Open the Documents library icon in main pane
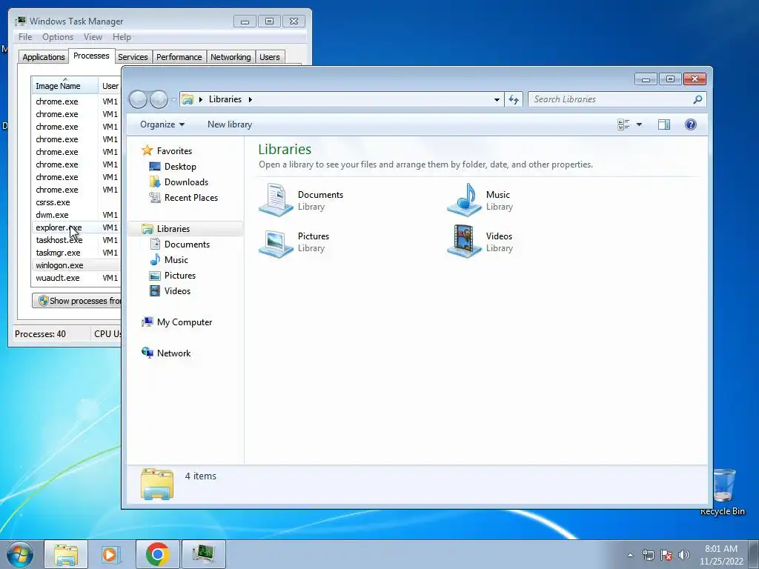Screen dimensions: 759x569 point(276,200)
